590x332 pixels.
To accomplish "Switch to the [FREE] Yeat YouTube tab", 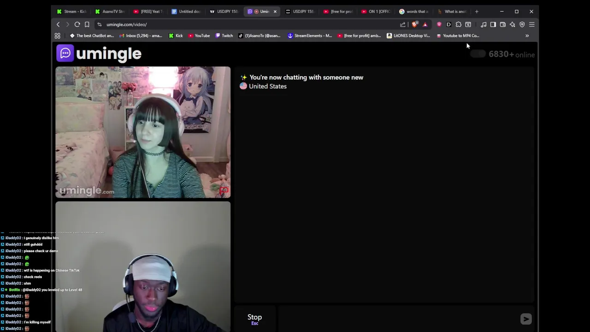I will click(x=148, y=12).
